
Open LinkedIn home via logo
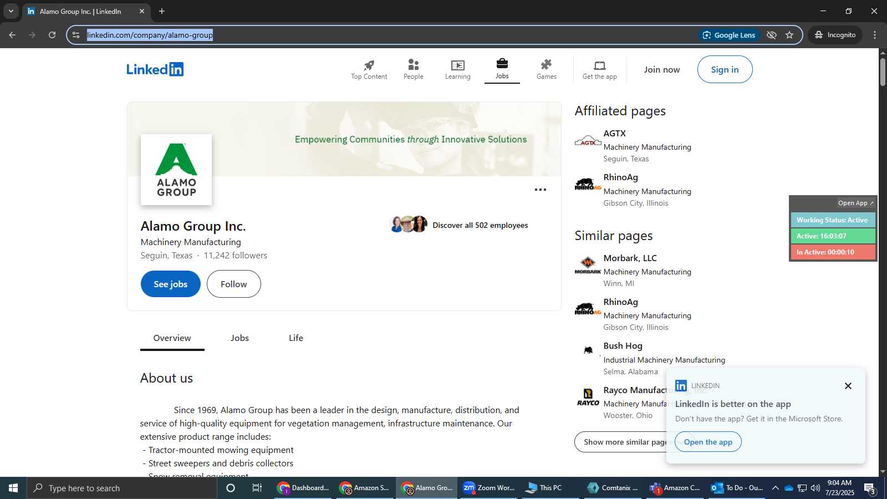pos(155,69)
